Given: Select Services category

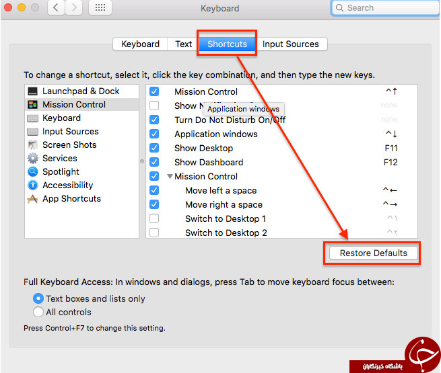Looking at the screenshot, I should (x=81, y=159).
